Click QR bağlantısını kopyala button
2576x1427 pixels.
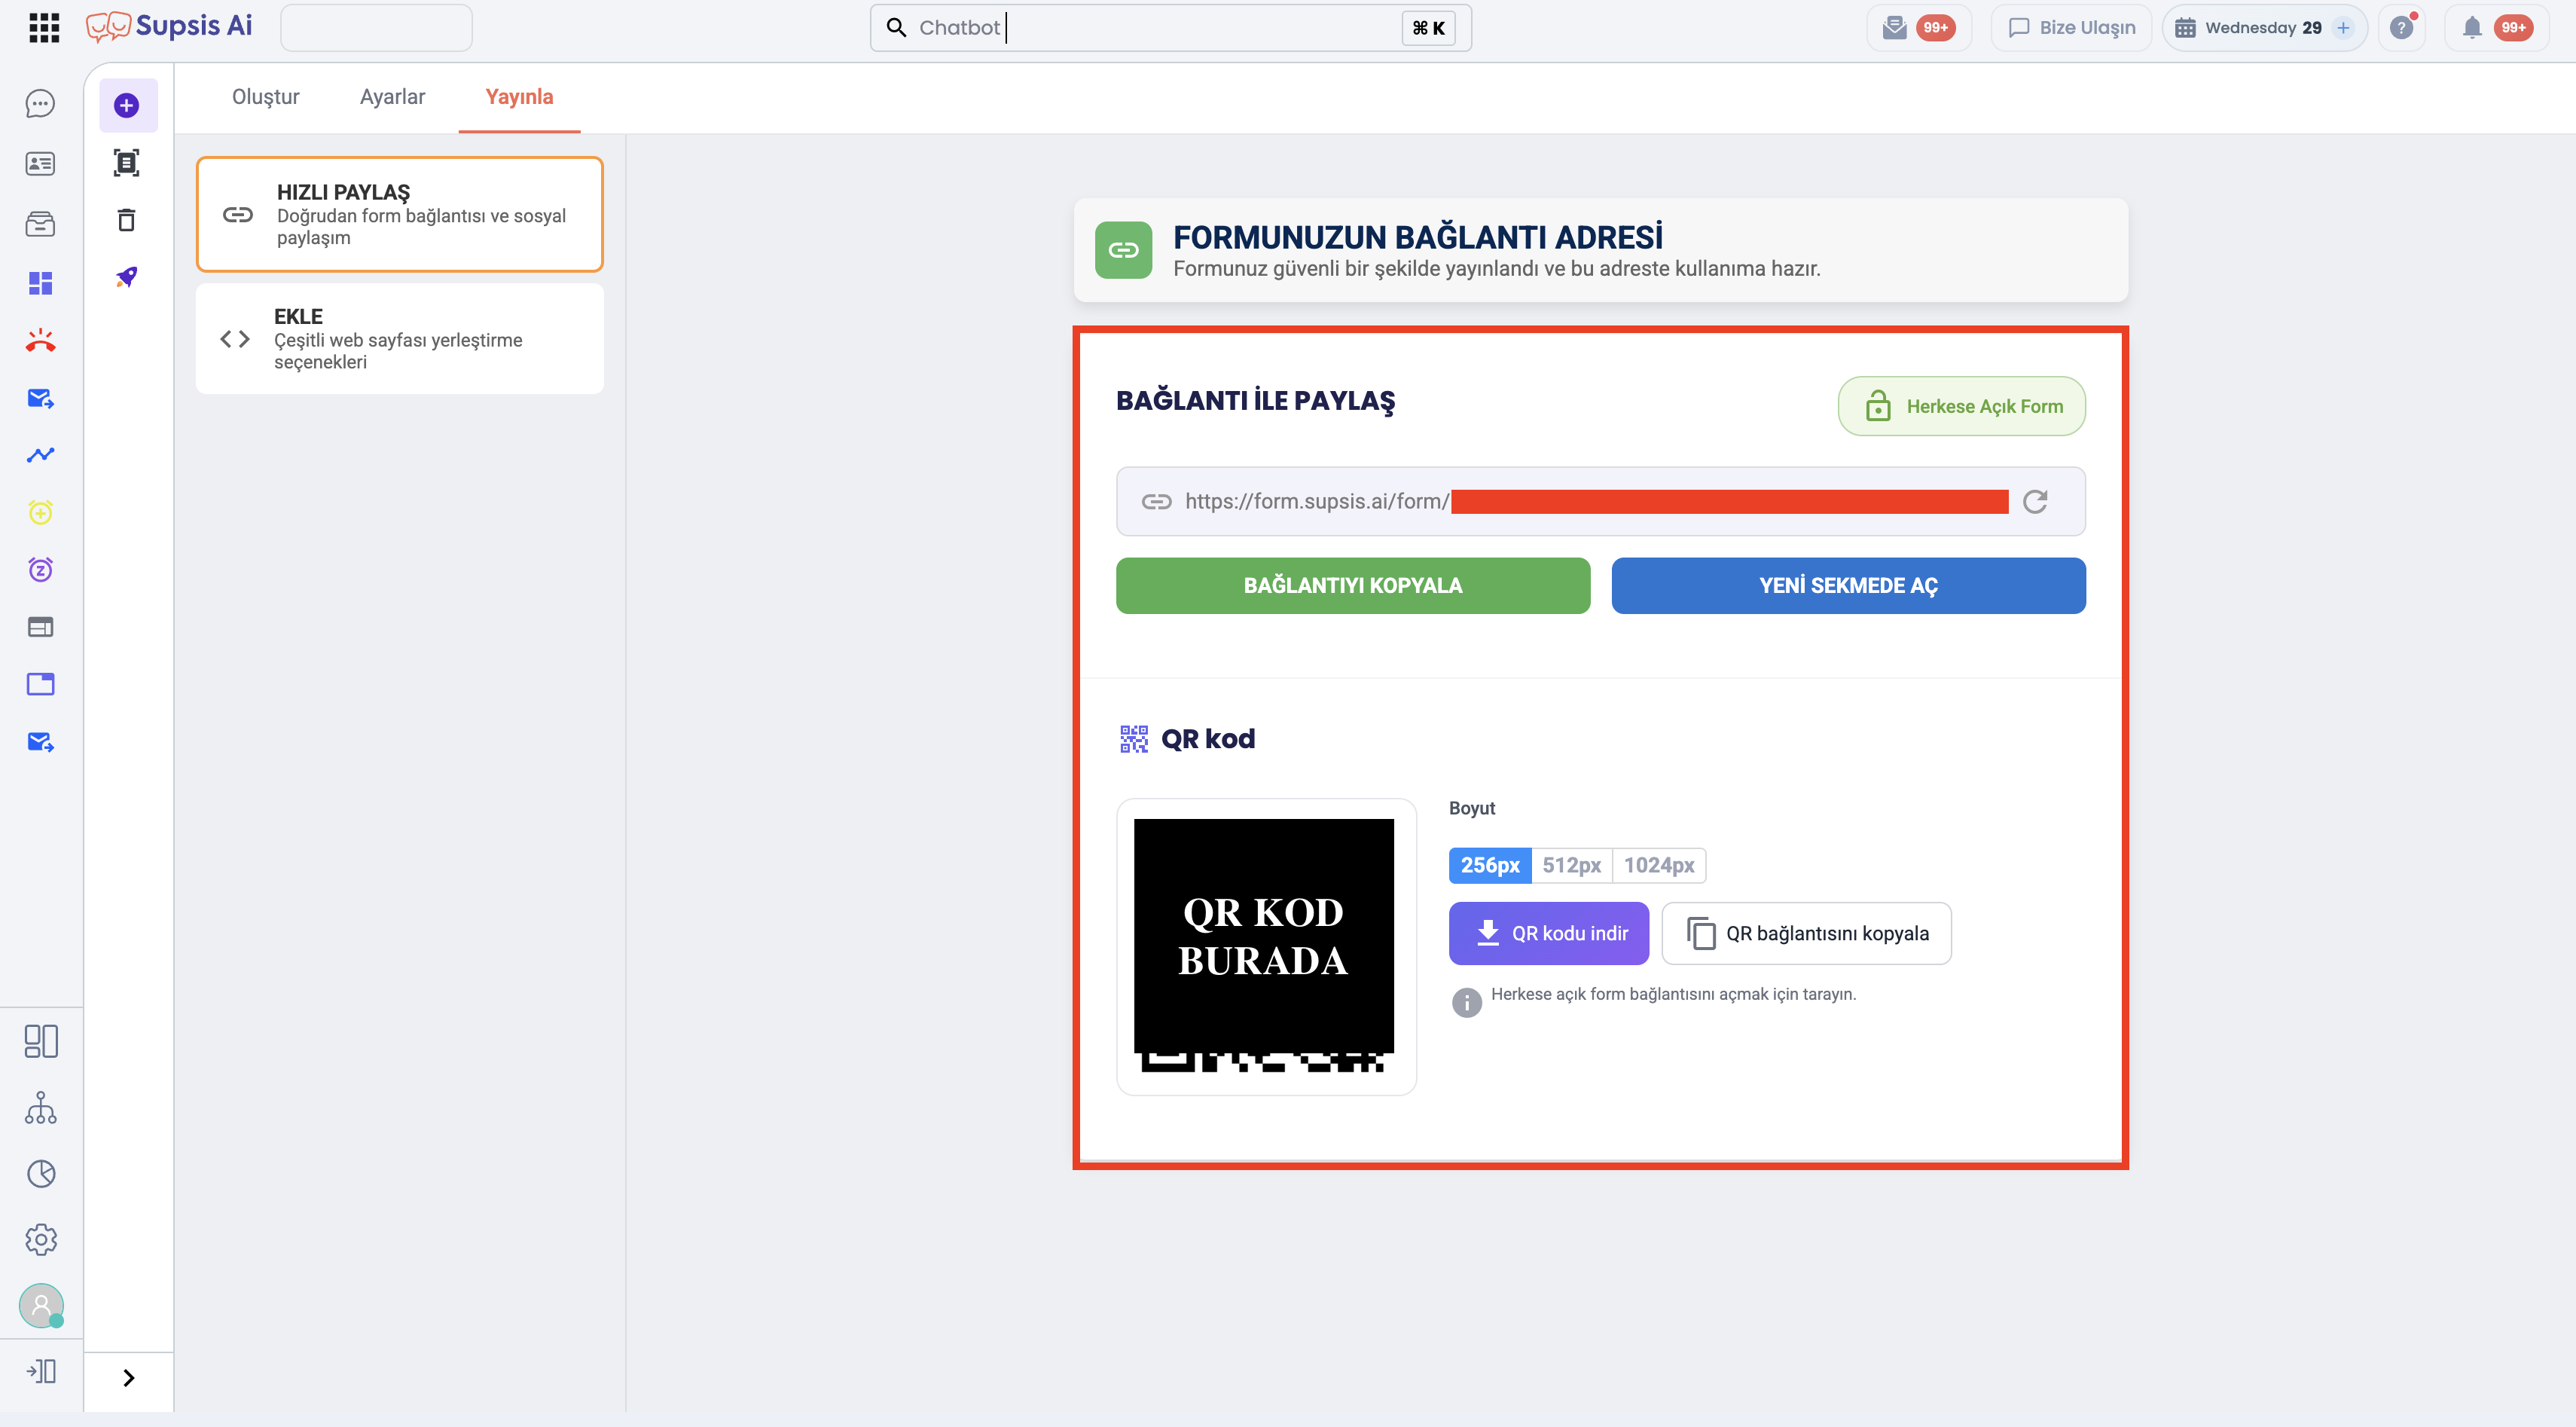coord(1806,933)
